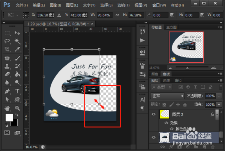Select the Spot Healing Brush tool
225x151 pixels.
pos(7,58)
